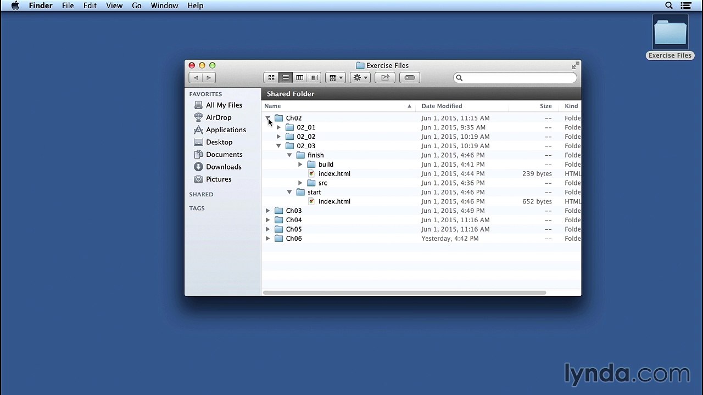
Task: Go back with the toolbar arrow
Action: coord(196,78)
